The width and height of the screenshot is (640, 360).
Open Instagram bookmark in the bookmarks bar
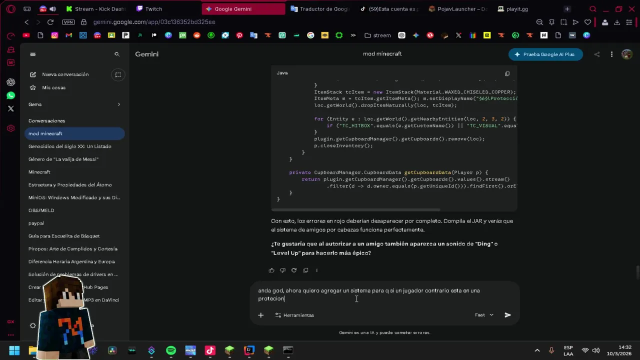54,35
